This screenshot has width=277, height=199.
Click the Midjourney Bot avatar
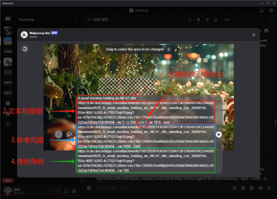point(24,35)
